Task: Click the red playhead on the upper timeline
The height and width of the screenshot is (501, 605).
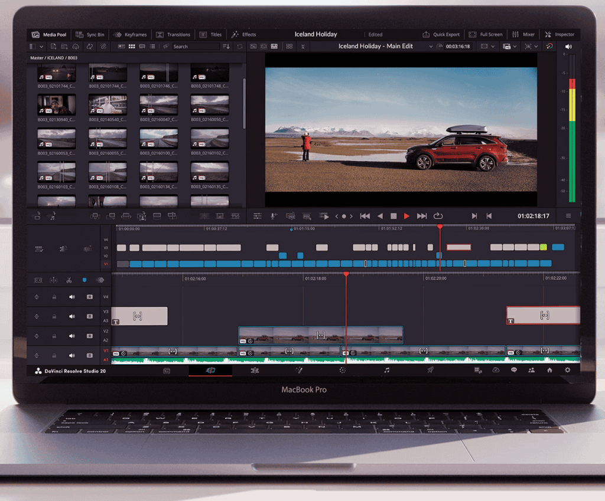Action: pyautogui.click(x=440, y=227)
